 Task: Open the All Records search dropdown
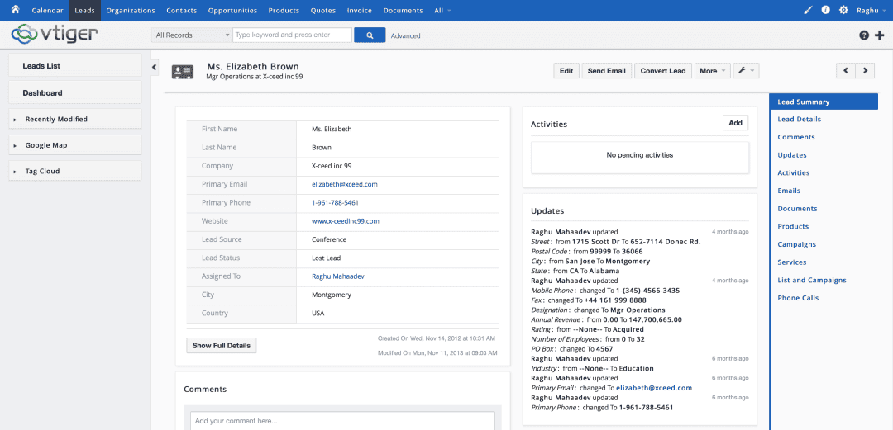tap(192, 35)
